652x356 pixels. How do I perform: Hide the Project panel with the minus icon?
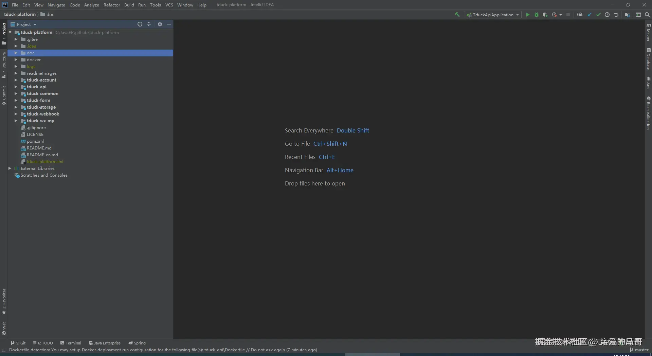[x=169, y=24]
